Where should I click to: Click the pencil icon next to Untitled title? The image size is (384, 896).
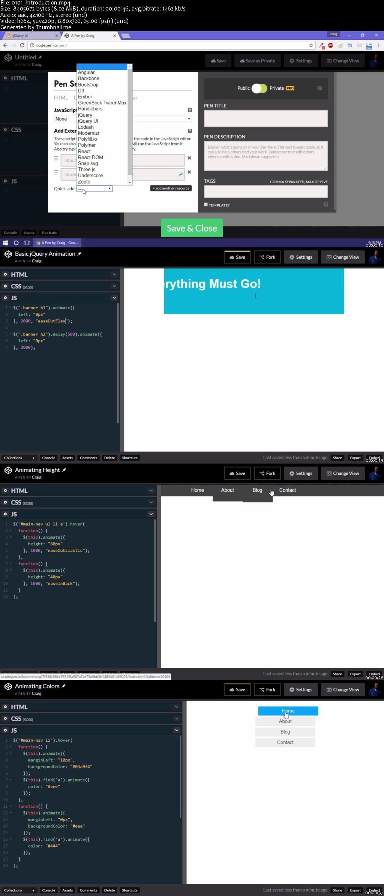tap(40, 57)
